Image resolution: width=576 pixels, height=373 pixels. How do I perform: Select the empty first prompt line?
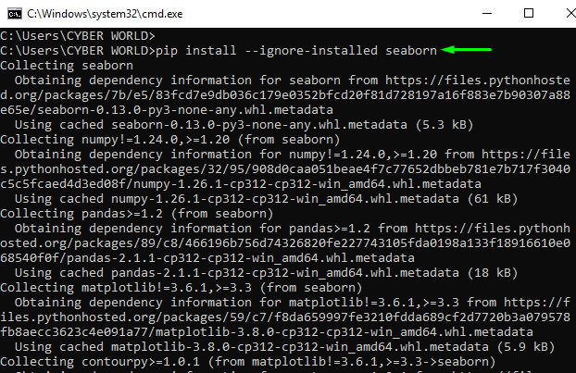point(78,35)
